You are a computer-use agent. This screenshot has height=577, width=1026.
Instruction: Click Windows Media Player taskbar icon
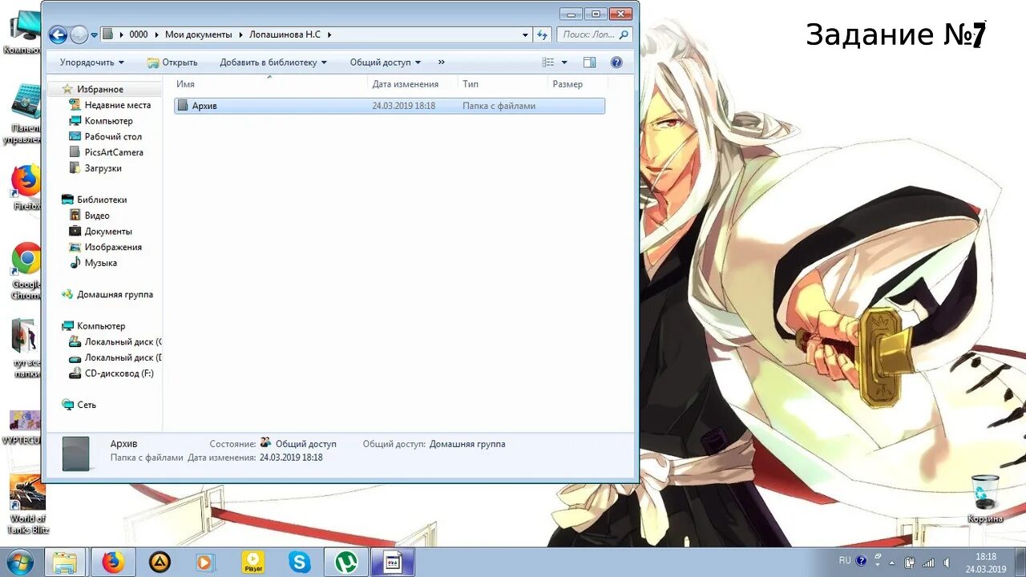206,563
